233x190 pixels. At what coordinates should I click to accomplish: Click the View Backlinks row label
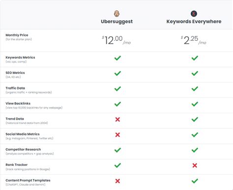[18, 103]
